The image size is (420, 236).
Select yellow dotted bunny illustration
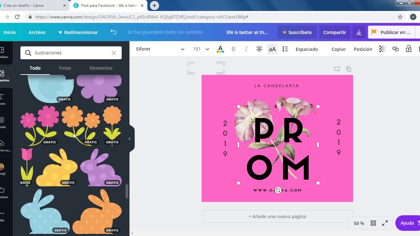coord(57,167)
